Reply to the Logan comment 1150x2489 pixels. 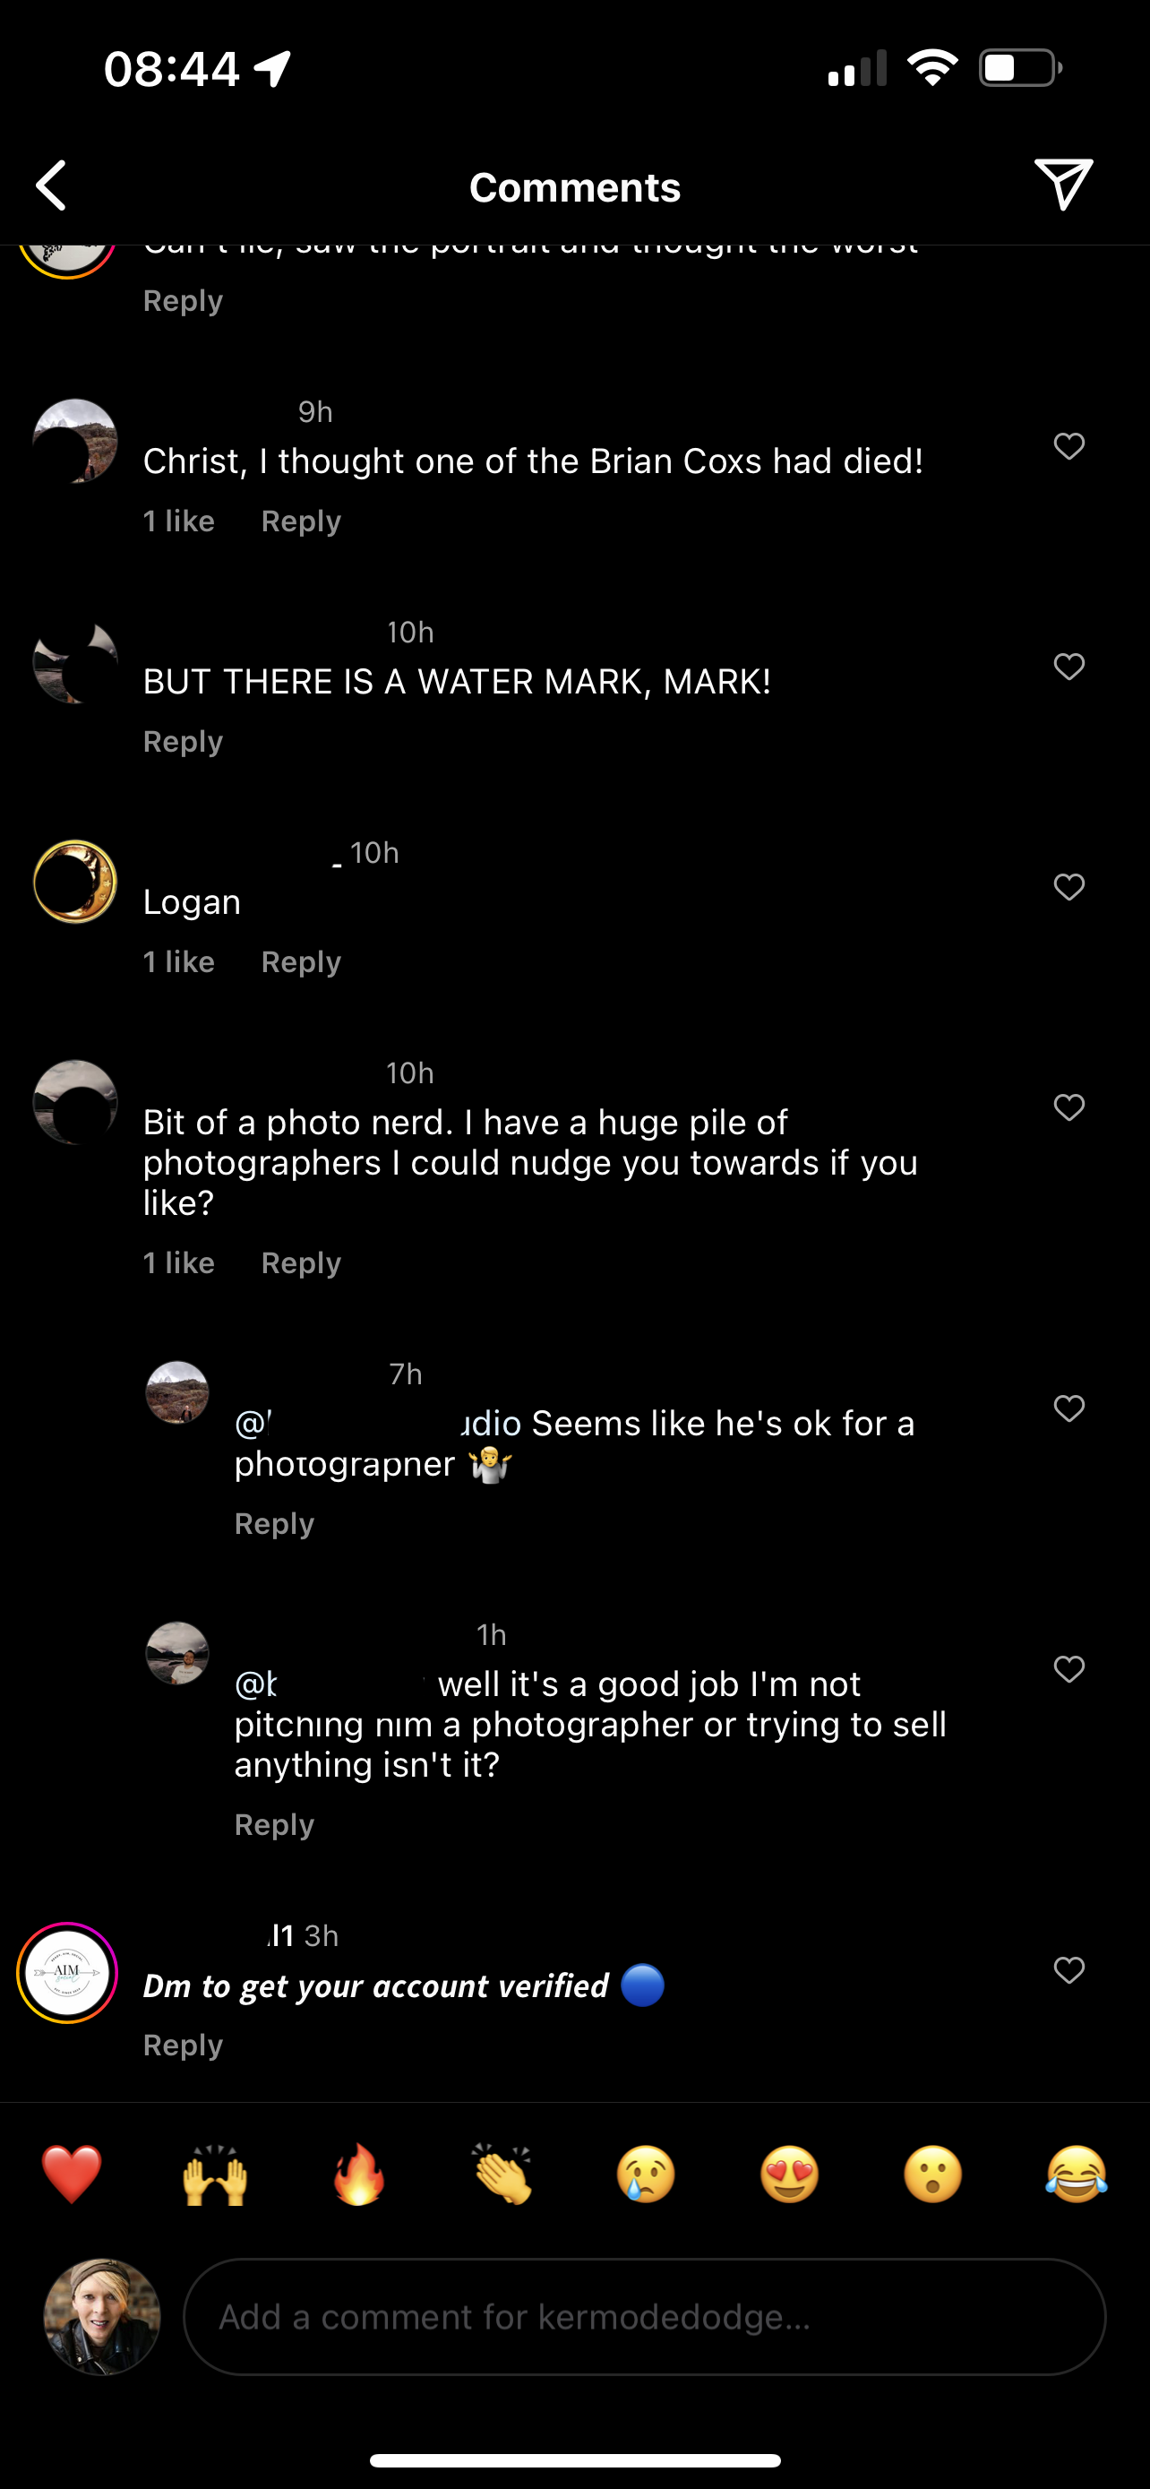pyautogui.click(x=301, y=962)
